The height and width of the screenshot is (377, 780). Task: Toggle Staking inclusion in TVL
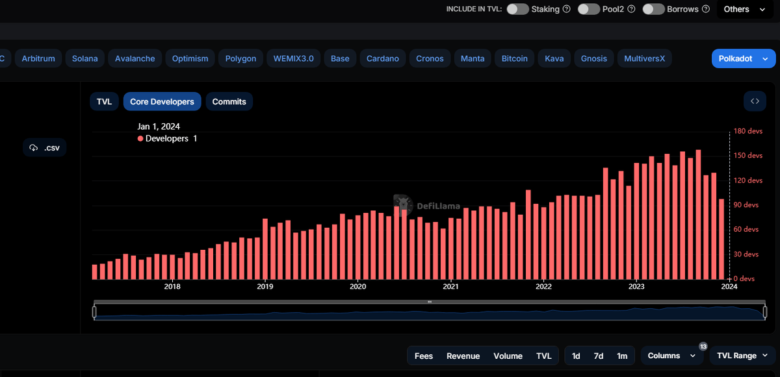click(517, 9)
